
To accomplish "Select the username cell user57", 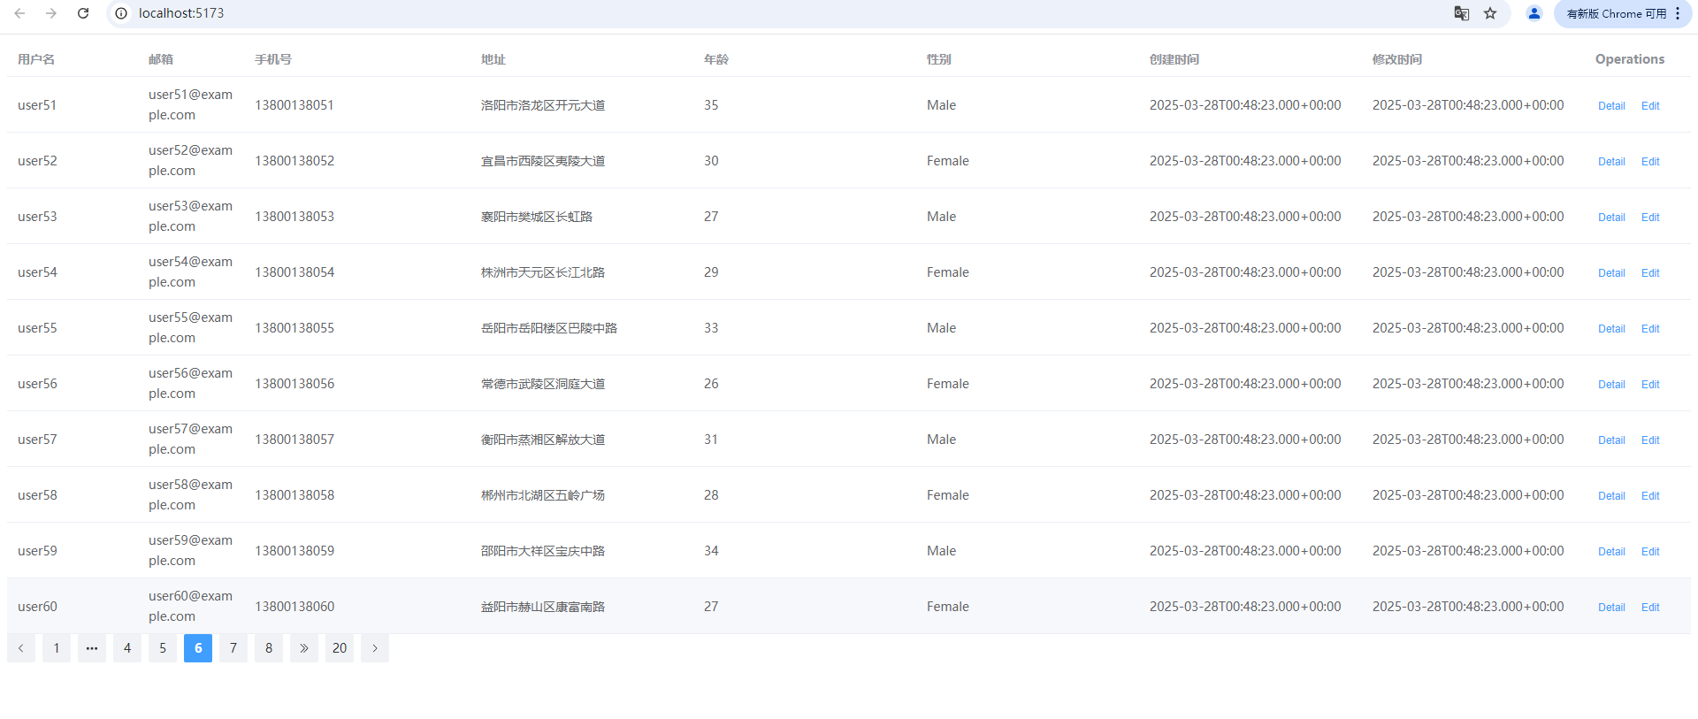I will coord(37,440).
